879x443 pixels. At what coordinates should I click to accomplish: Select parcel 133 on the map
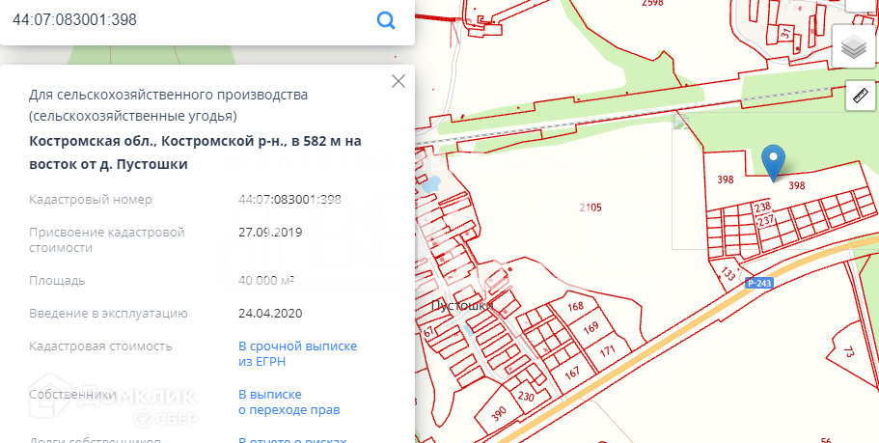click(728, 274)
